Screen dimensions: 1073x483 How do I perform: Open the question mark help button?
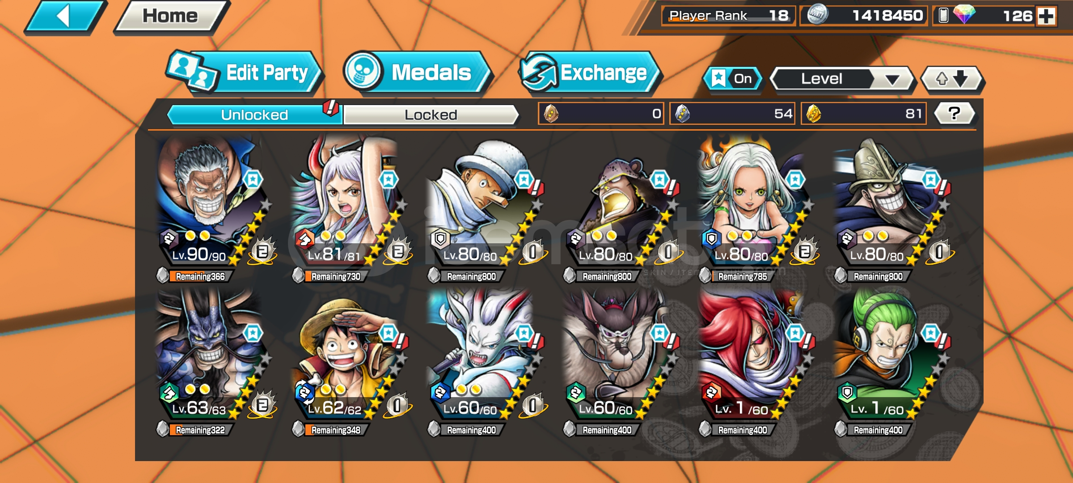click(x=954, y=113)
